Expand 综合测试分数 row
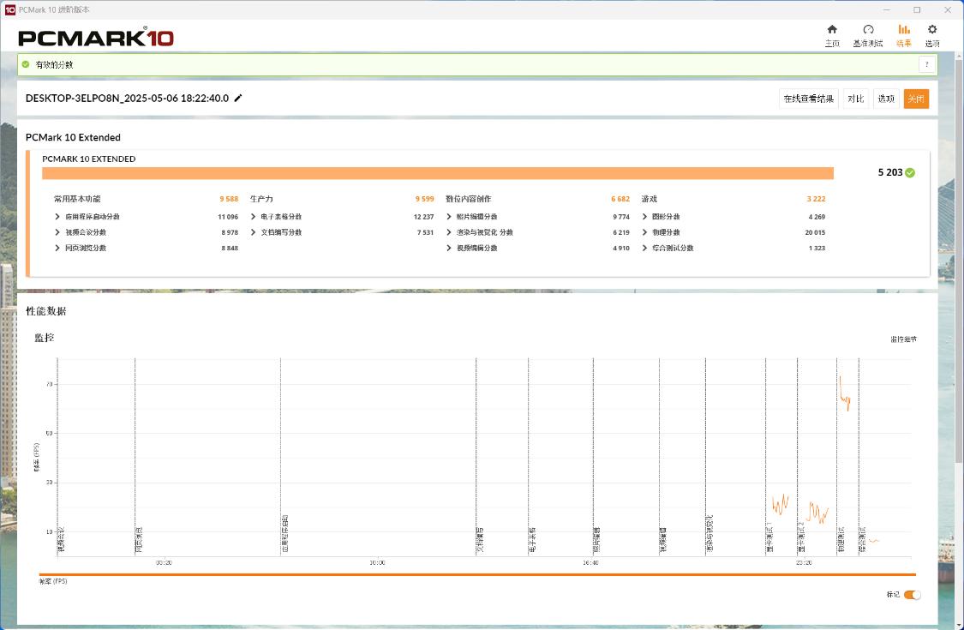Image resolution: width=964 pixels, height=630 pixels. click(x=644, y=248)
